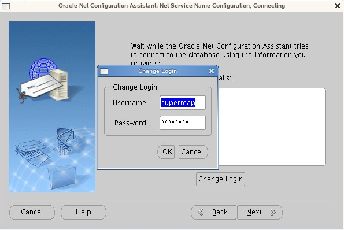
Task: Close the Oracle Net Configuration Assistant window
Action: (x=338, y=6)
